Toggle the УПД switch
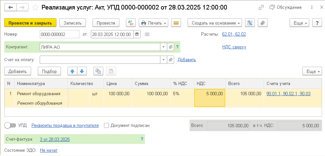The height and width of the screenshot is (156, 325). (10, 125)
